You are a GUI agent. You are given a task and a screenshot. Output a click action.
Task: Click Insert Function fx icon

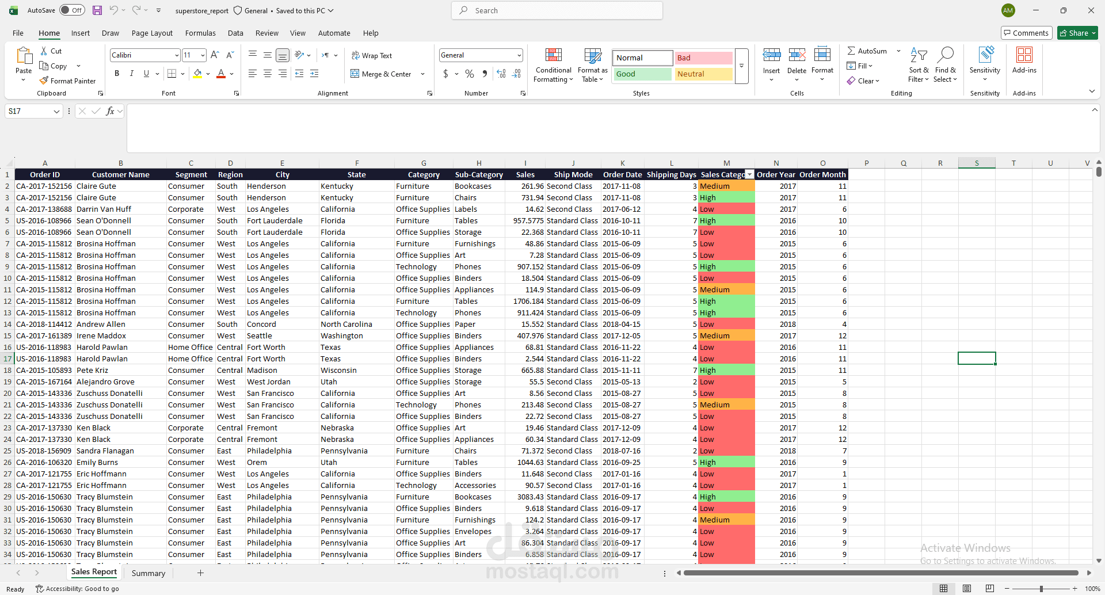[110, 111]
